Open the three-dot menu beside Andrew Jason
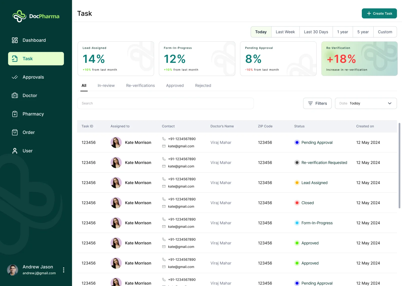The image size is (402, 286). point(64,270)
